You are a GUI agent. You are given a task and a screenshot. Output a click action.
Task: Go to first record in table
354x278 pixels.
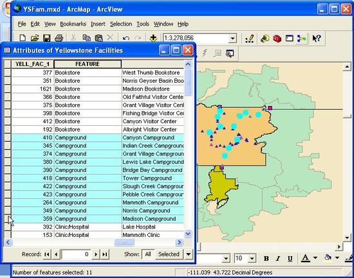click(x=47, y=254)
